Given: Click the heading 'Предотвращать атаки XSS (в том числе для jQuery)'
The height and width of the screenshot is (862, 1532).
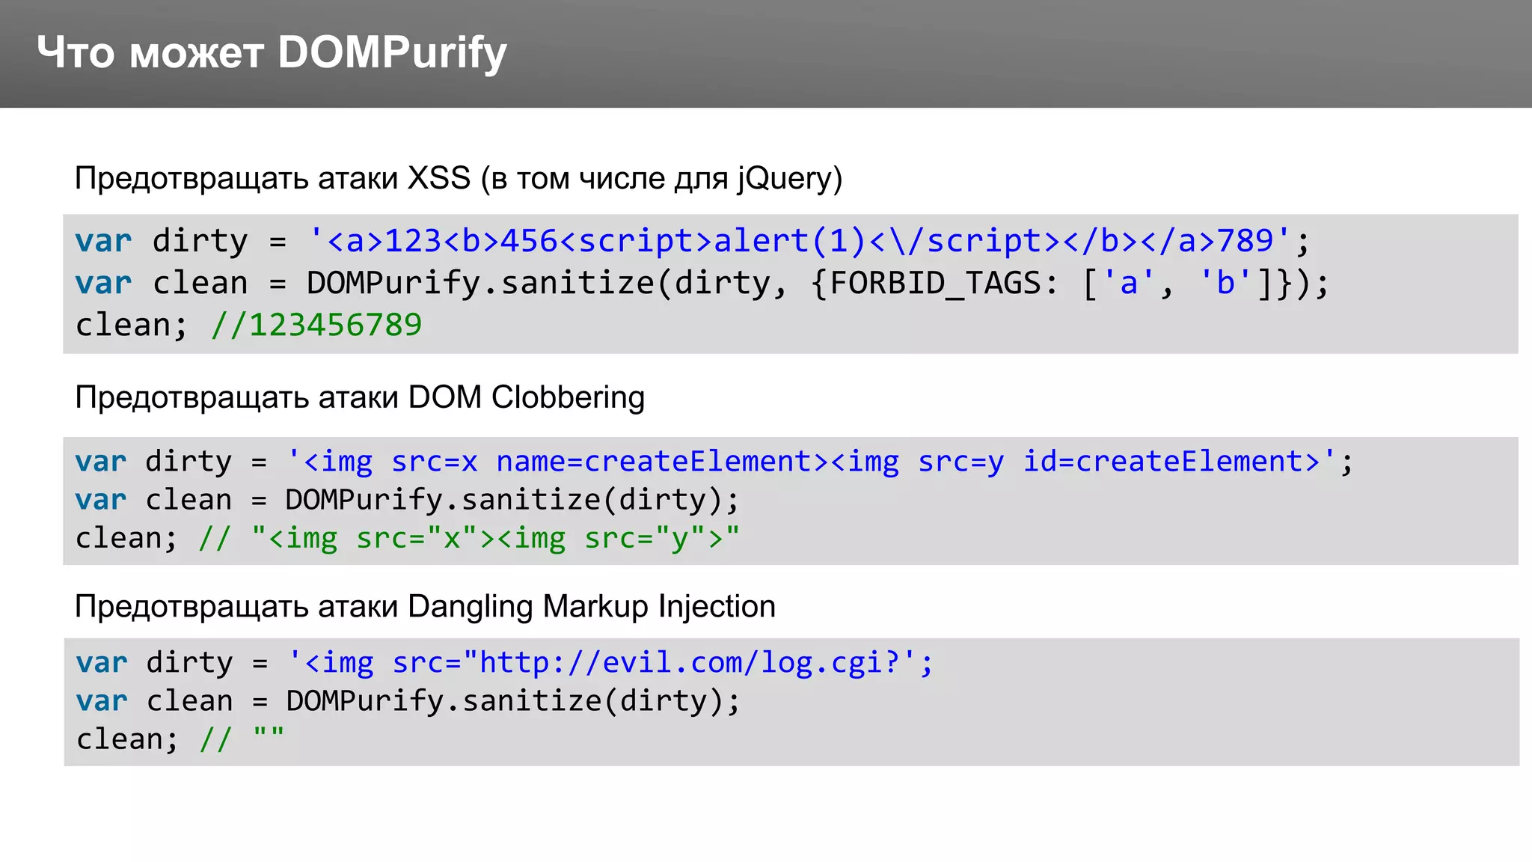Looking at the screenshot, I should click(459, 178).
